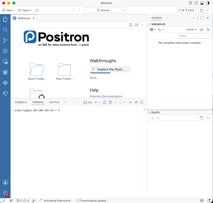The height and width of the screenshot is (203, 213).
Task: Add a new terminal with plus button
Action: (96, 102)
